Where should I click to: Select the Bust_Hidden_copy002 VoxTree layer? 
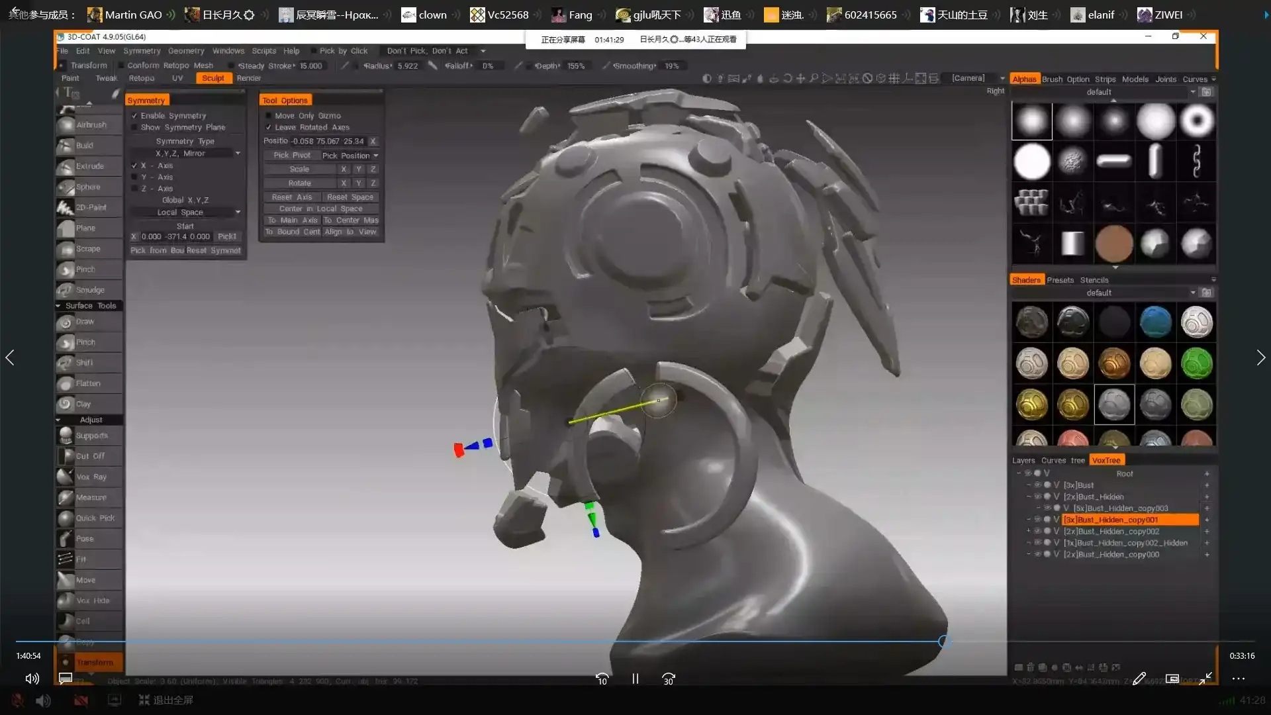click(x=1111, y=532)
